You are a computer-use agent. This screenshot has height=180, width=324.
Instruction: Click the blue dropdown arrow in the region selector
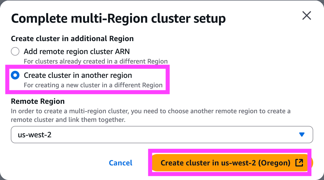pos(302,135)
